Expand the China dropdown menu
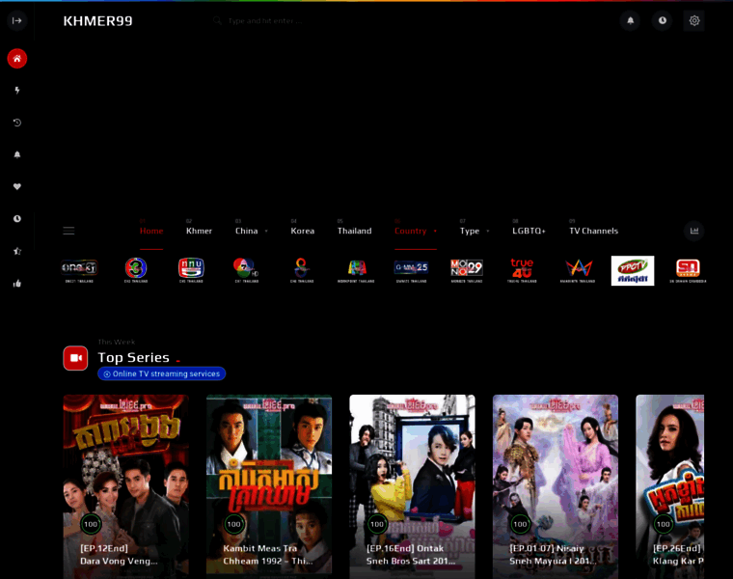This screenshot has width=733, height=579. [251, 231]
